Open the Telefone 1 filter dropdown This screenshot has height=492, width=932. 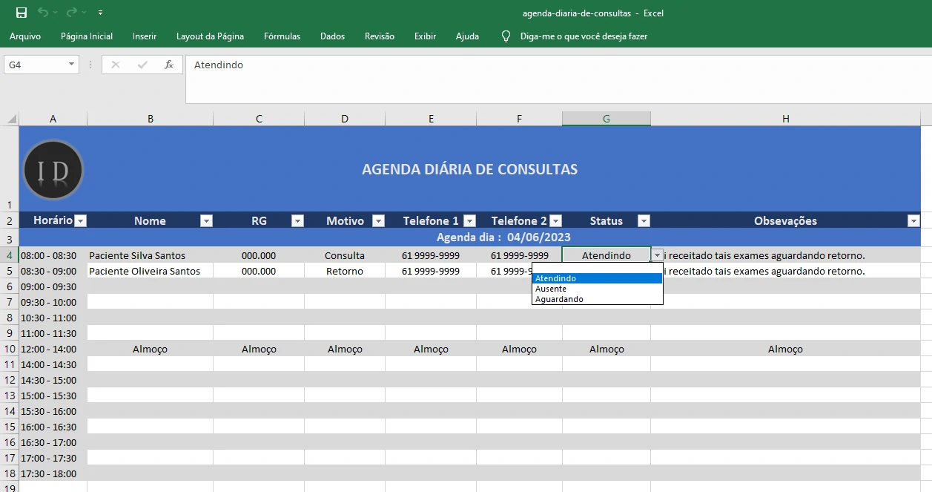470,220
